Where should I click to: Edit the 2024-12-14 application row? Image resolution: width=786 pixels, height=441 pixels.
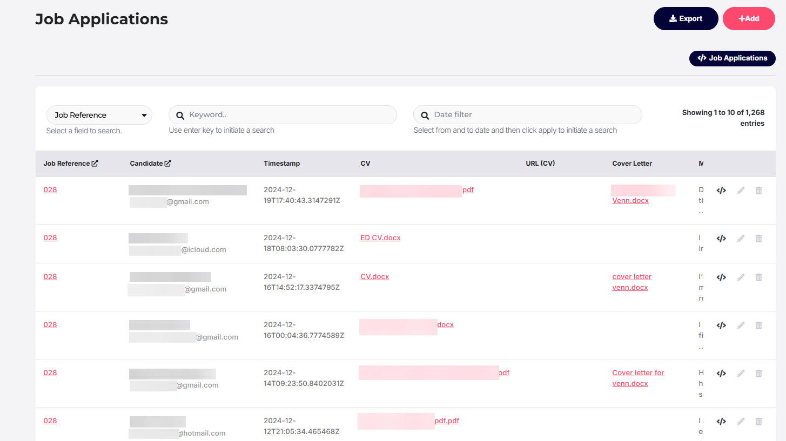741,374
